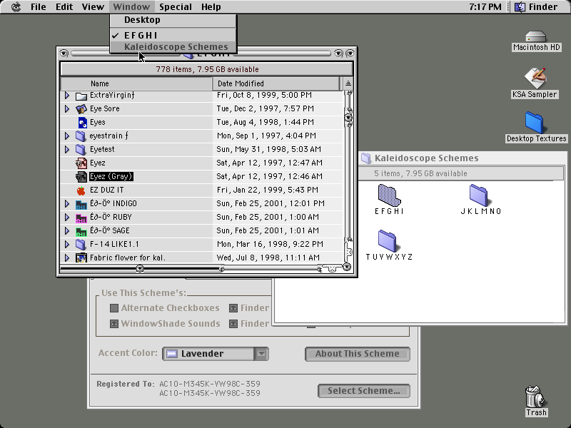Click the eyestrain ƒ folder icon
The width and height of the screenshot is (571, 428).
[x=81, y=136]
